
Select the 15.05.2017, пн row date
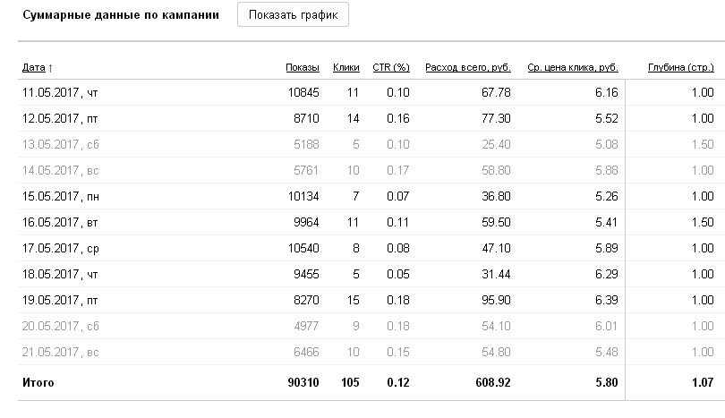[x=61, y=196]
